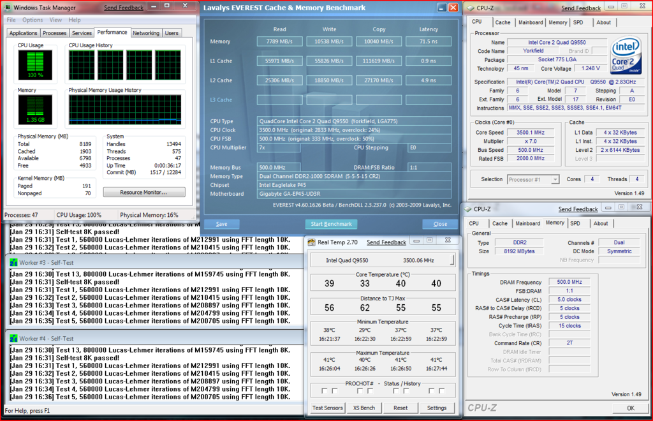Click the Code Name value Yorkfield in CPU-Z
This screenshot has height=421, width=653.
pos(534,51)
